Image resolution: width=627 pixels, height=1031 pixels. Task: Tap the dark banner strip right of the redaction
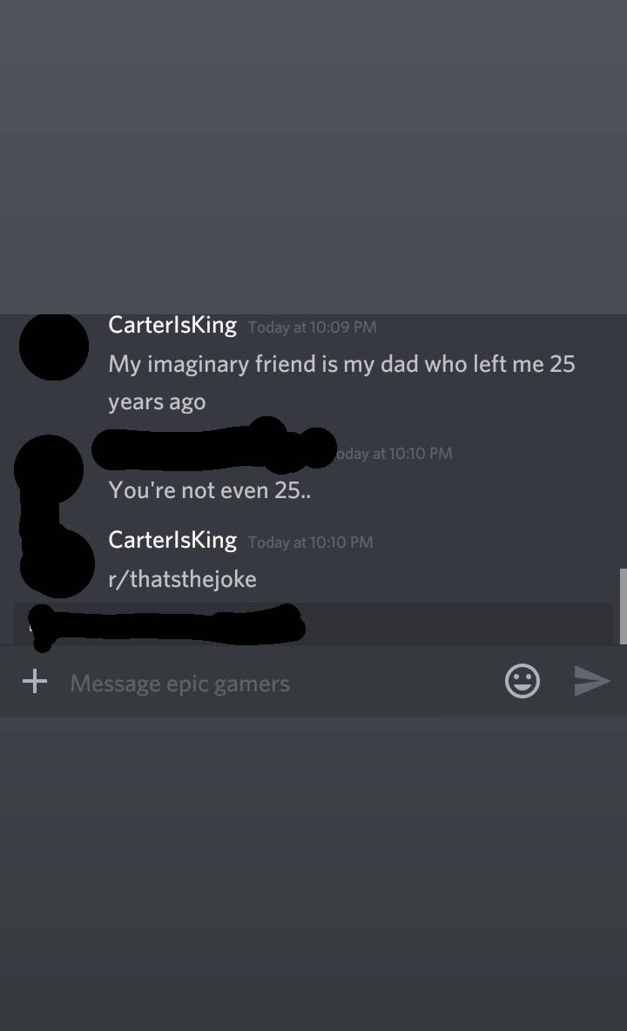coord(460,623)
